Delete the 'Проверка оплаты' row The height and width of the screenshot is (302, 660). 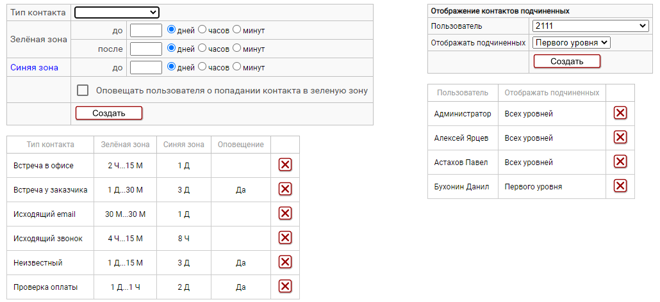285,287
